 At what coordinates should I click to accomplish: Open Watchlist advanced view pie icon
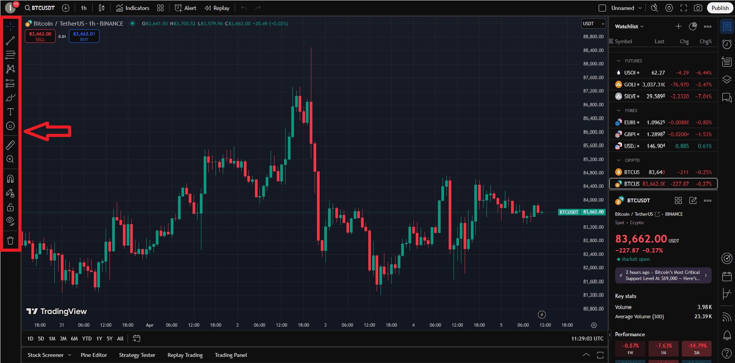(x=693, y=26)
